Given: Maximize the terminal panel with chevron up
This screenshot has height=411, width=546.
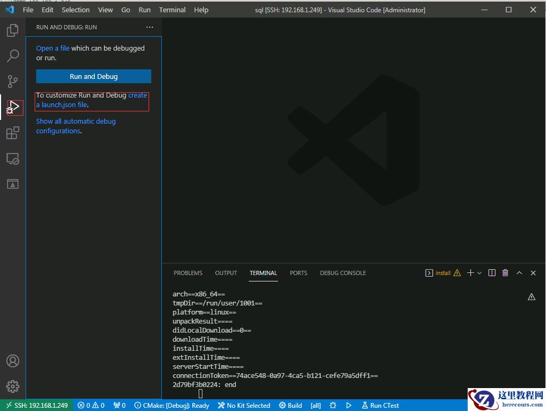Looking at the screenshot, I should [x=519, y=273].
